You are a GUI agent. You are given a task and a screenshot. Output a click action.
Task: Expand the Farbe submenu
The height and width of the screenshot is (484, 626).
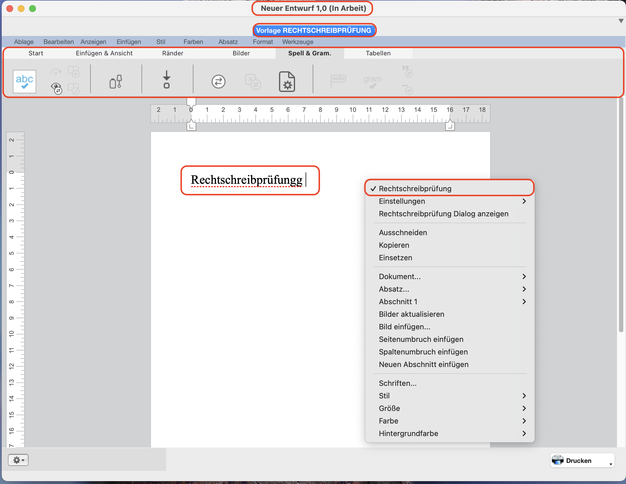click(449, 421)
